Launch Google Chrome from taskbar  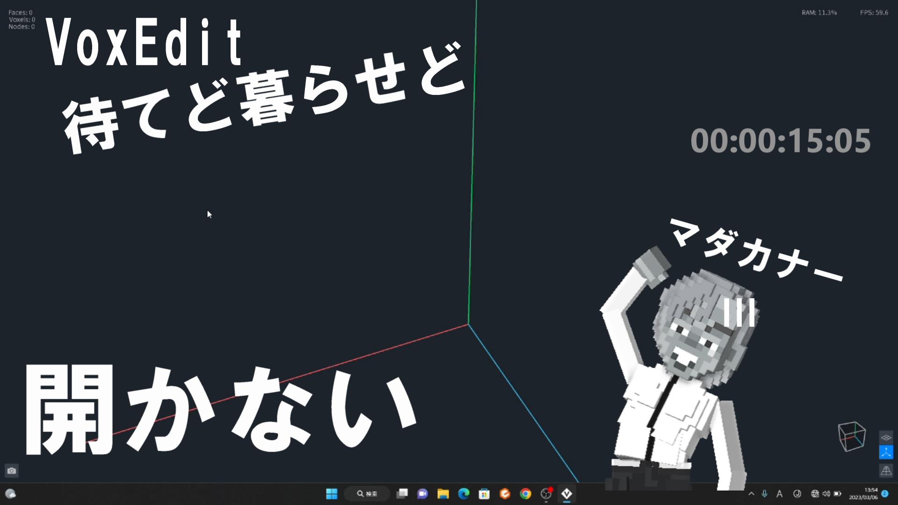pos(525,494)
